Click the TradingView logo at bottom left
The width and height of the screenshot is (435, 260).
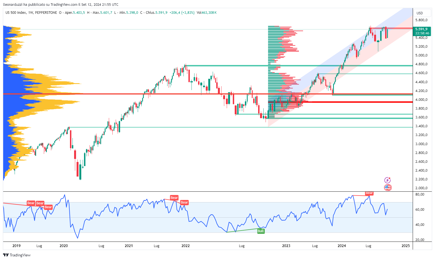coord(17,255)
